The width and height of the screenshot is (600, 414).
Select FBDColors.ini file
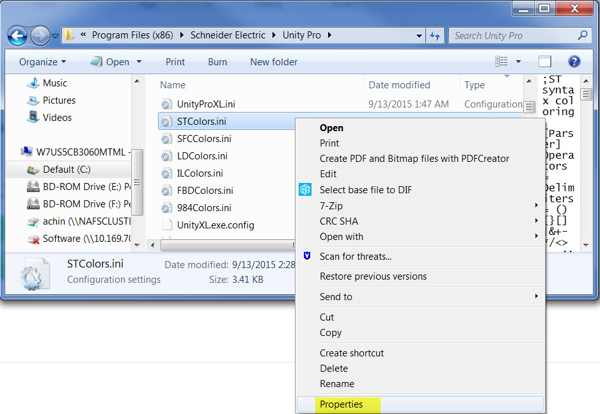tap(205, 190)
